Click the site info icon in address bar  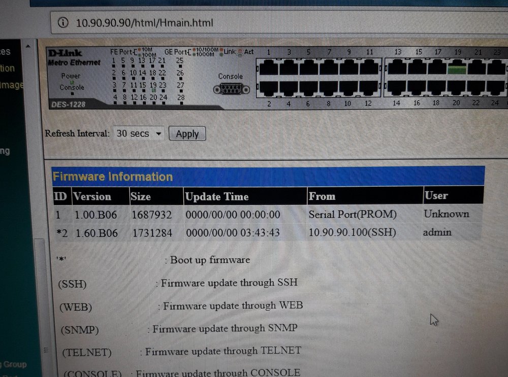pos(63,23)
